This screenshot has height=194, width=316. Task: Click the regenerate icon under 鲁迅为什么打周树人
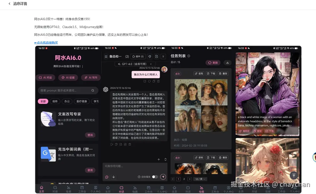(149, 81)
